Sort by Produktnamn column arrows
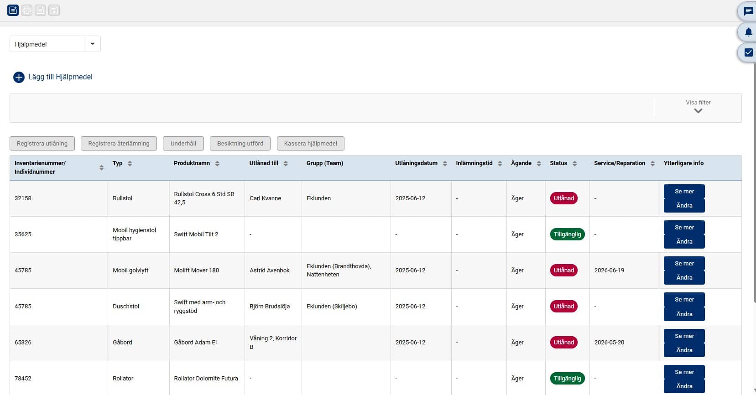The height and width of the screenshot is (395, 756). tap(217, 163)
